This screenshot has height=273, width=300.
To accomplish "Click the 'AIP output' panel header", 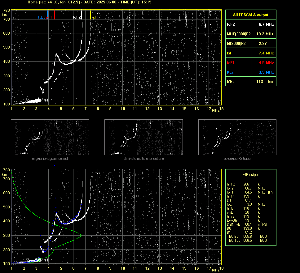I will tap(251, 174).
